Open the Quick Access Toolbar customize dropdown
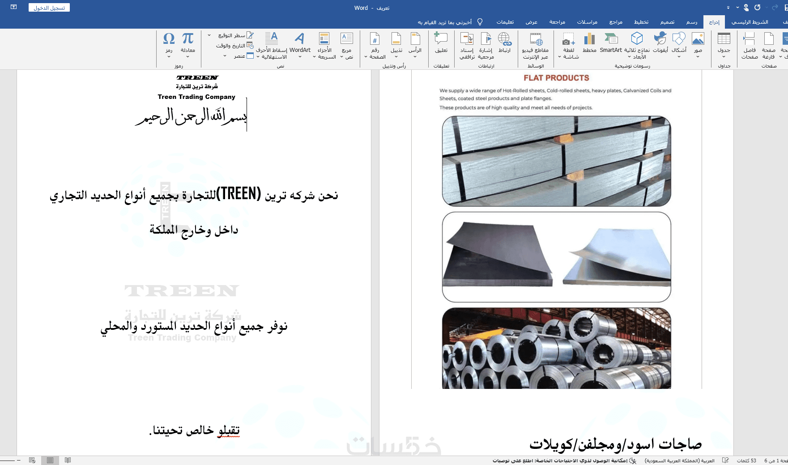The image size is (788, 465). coord(728,8)
